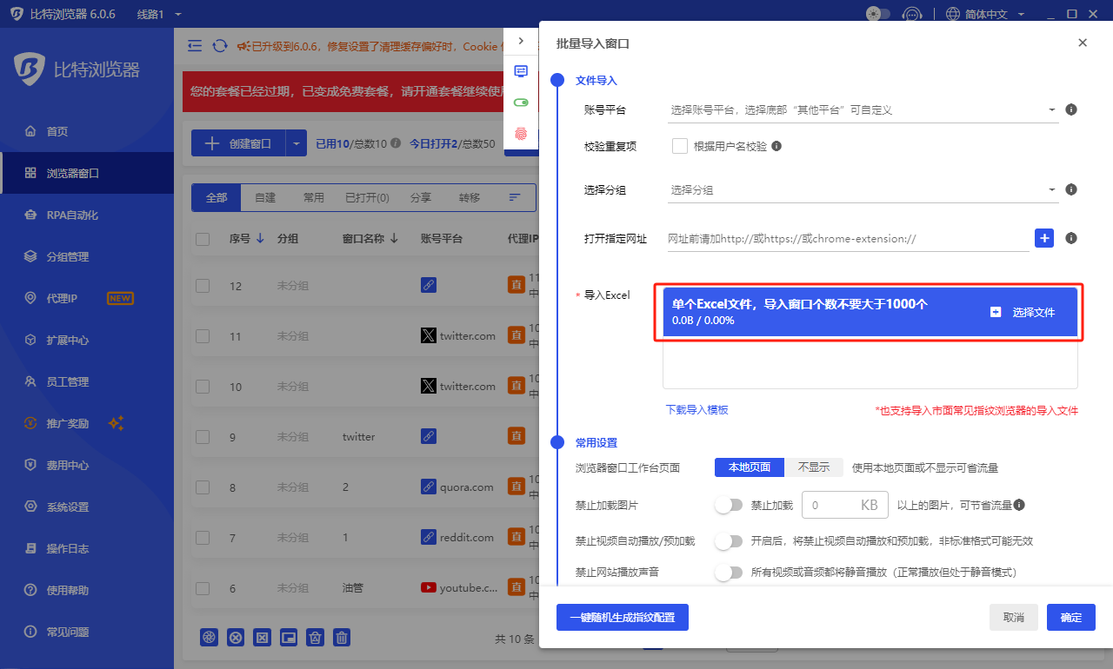Switch to the 分享 tab in the window list
The height and width of the screenshot is (669, 1113).
tap(421, 198)
